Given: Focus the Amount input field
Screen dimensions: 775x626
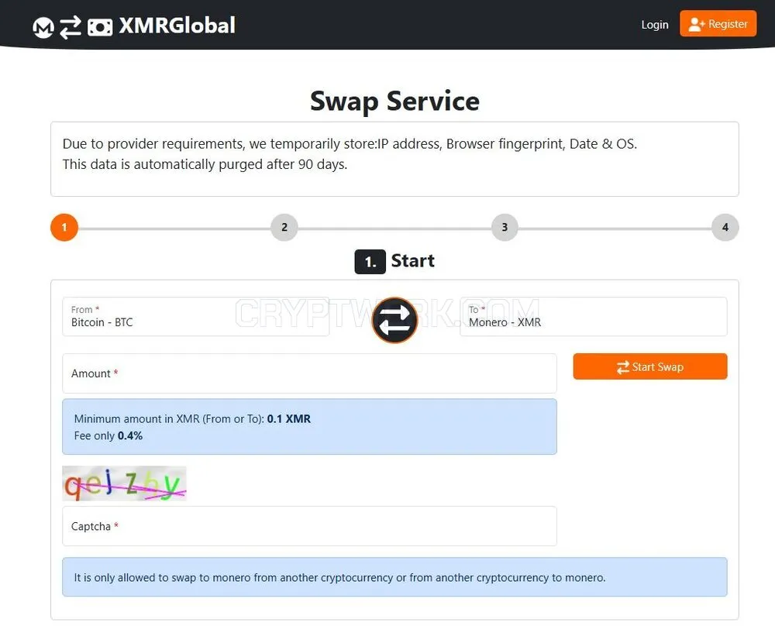Looking at the screenshot, I should [x=309, y=373].
